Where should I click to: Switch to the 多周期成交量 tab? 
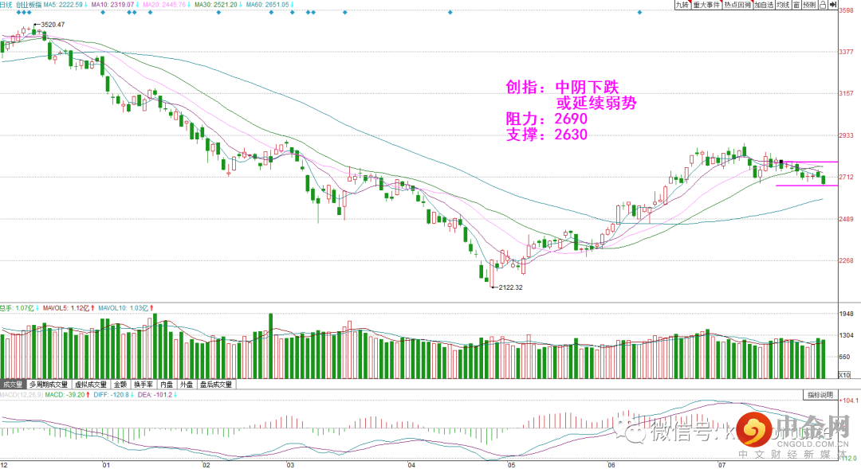click(49, 385)
